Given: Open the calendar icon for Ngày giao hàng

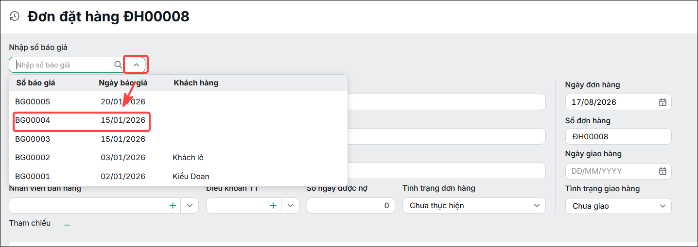Looking at the screenshot, I should pyautogui.click(x=662, y=171).
